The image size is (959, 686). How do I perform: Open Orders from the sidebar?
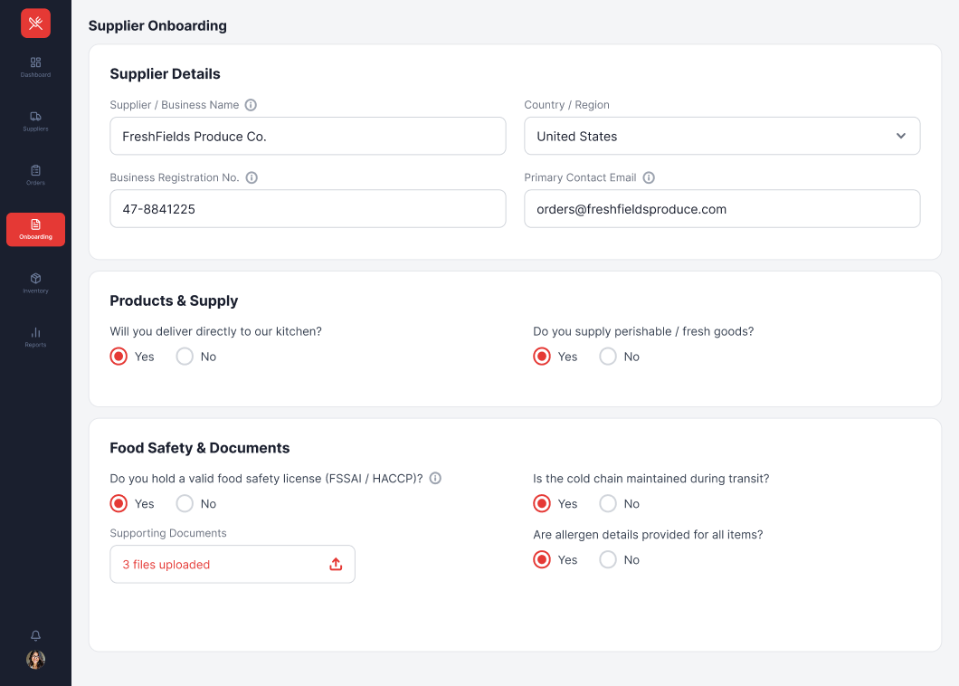click(35, 175)
